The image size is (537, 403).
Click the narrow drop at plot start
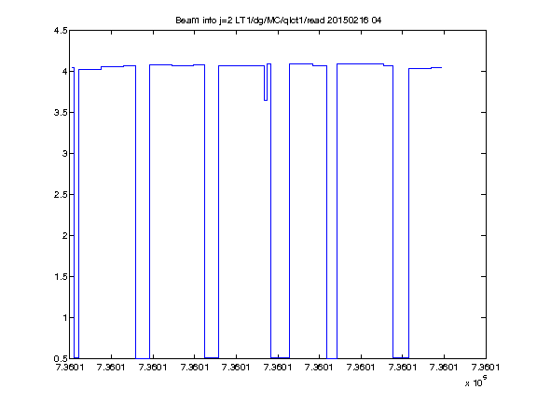coord(76,213)
